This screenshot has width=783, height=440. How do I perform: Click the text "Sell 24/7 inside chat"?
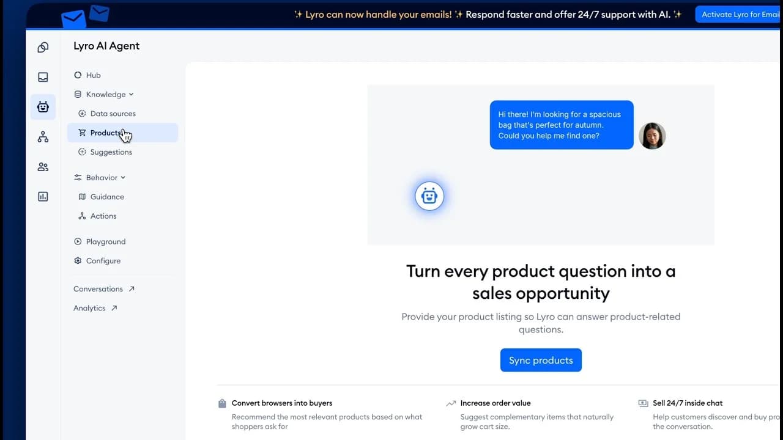coord(688,403)
